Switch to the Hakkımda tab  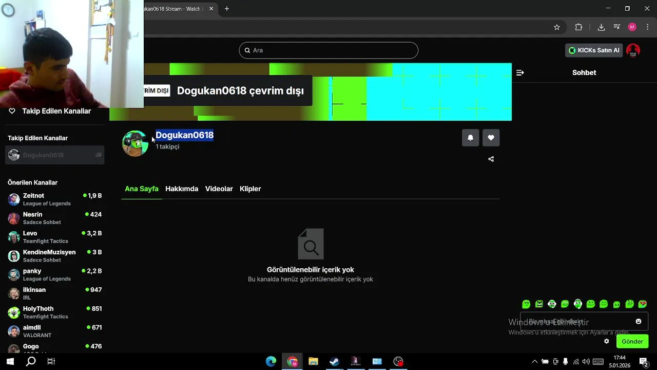(182, 189)
